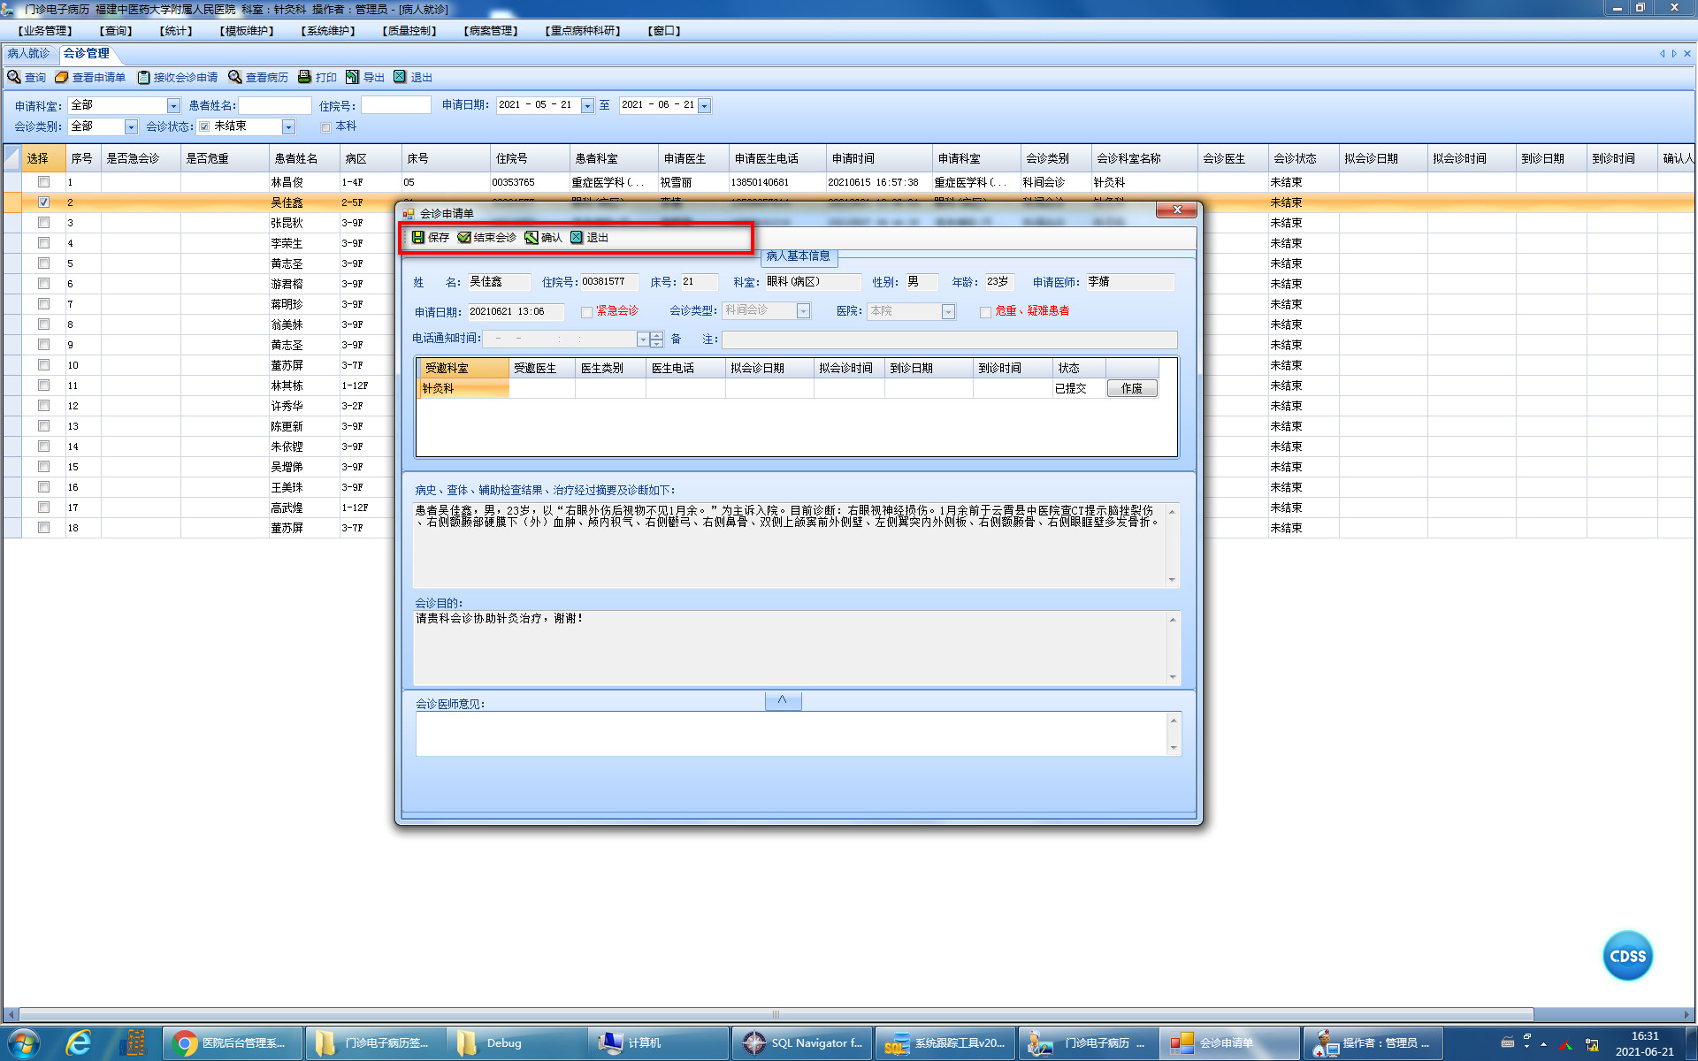Open the start date 2021-05-21 picker
Screen dimensions: 1698x1061
pos(587,105)
